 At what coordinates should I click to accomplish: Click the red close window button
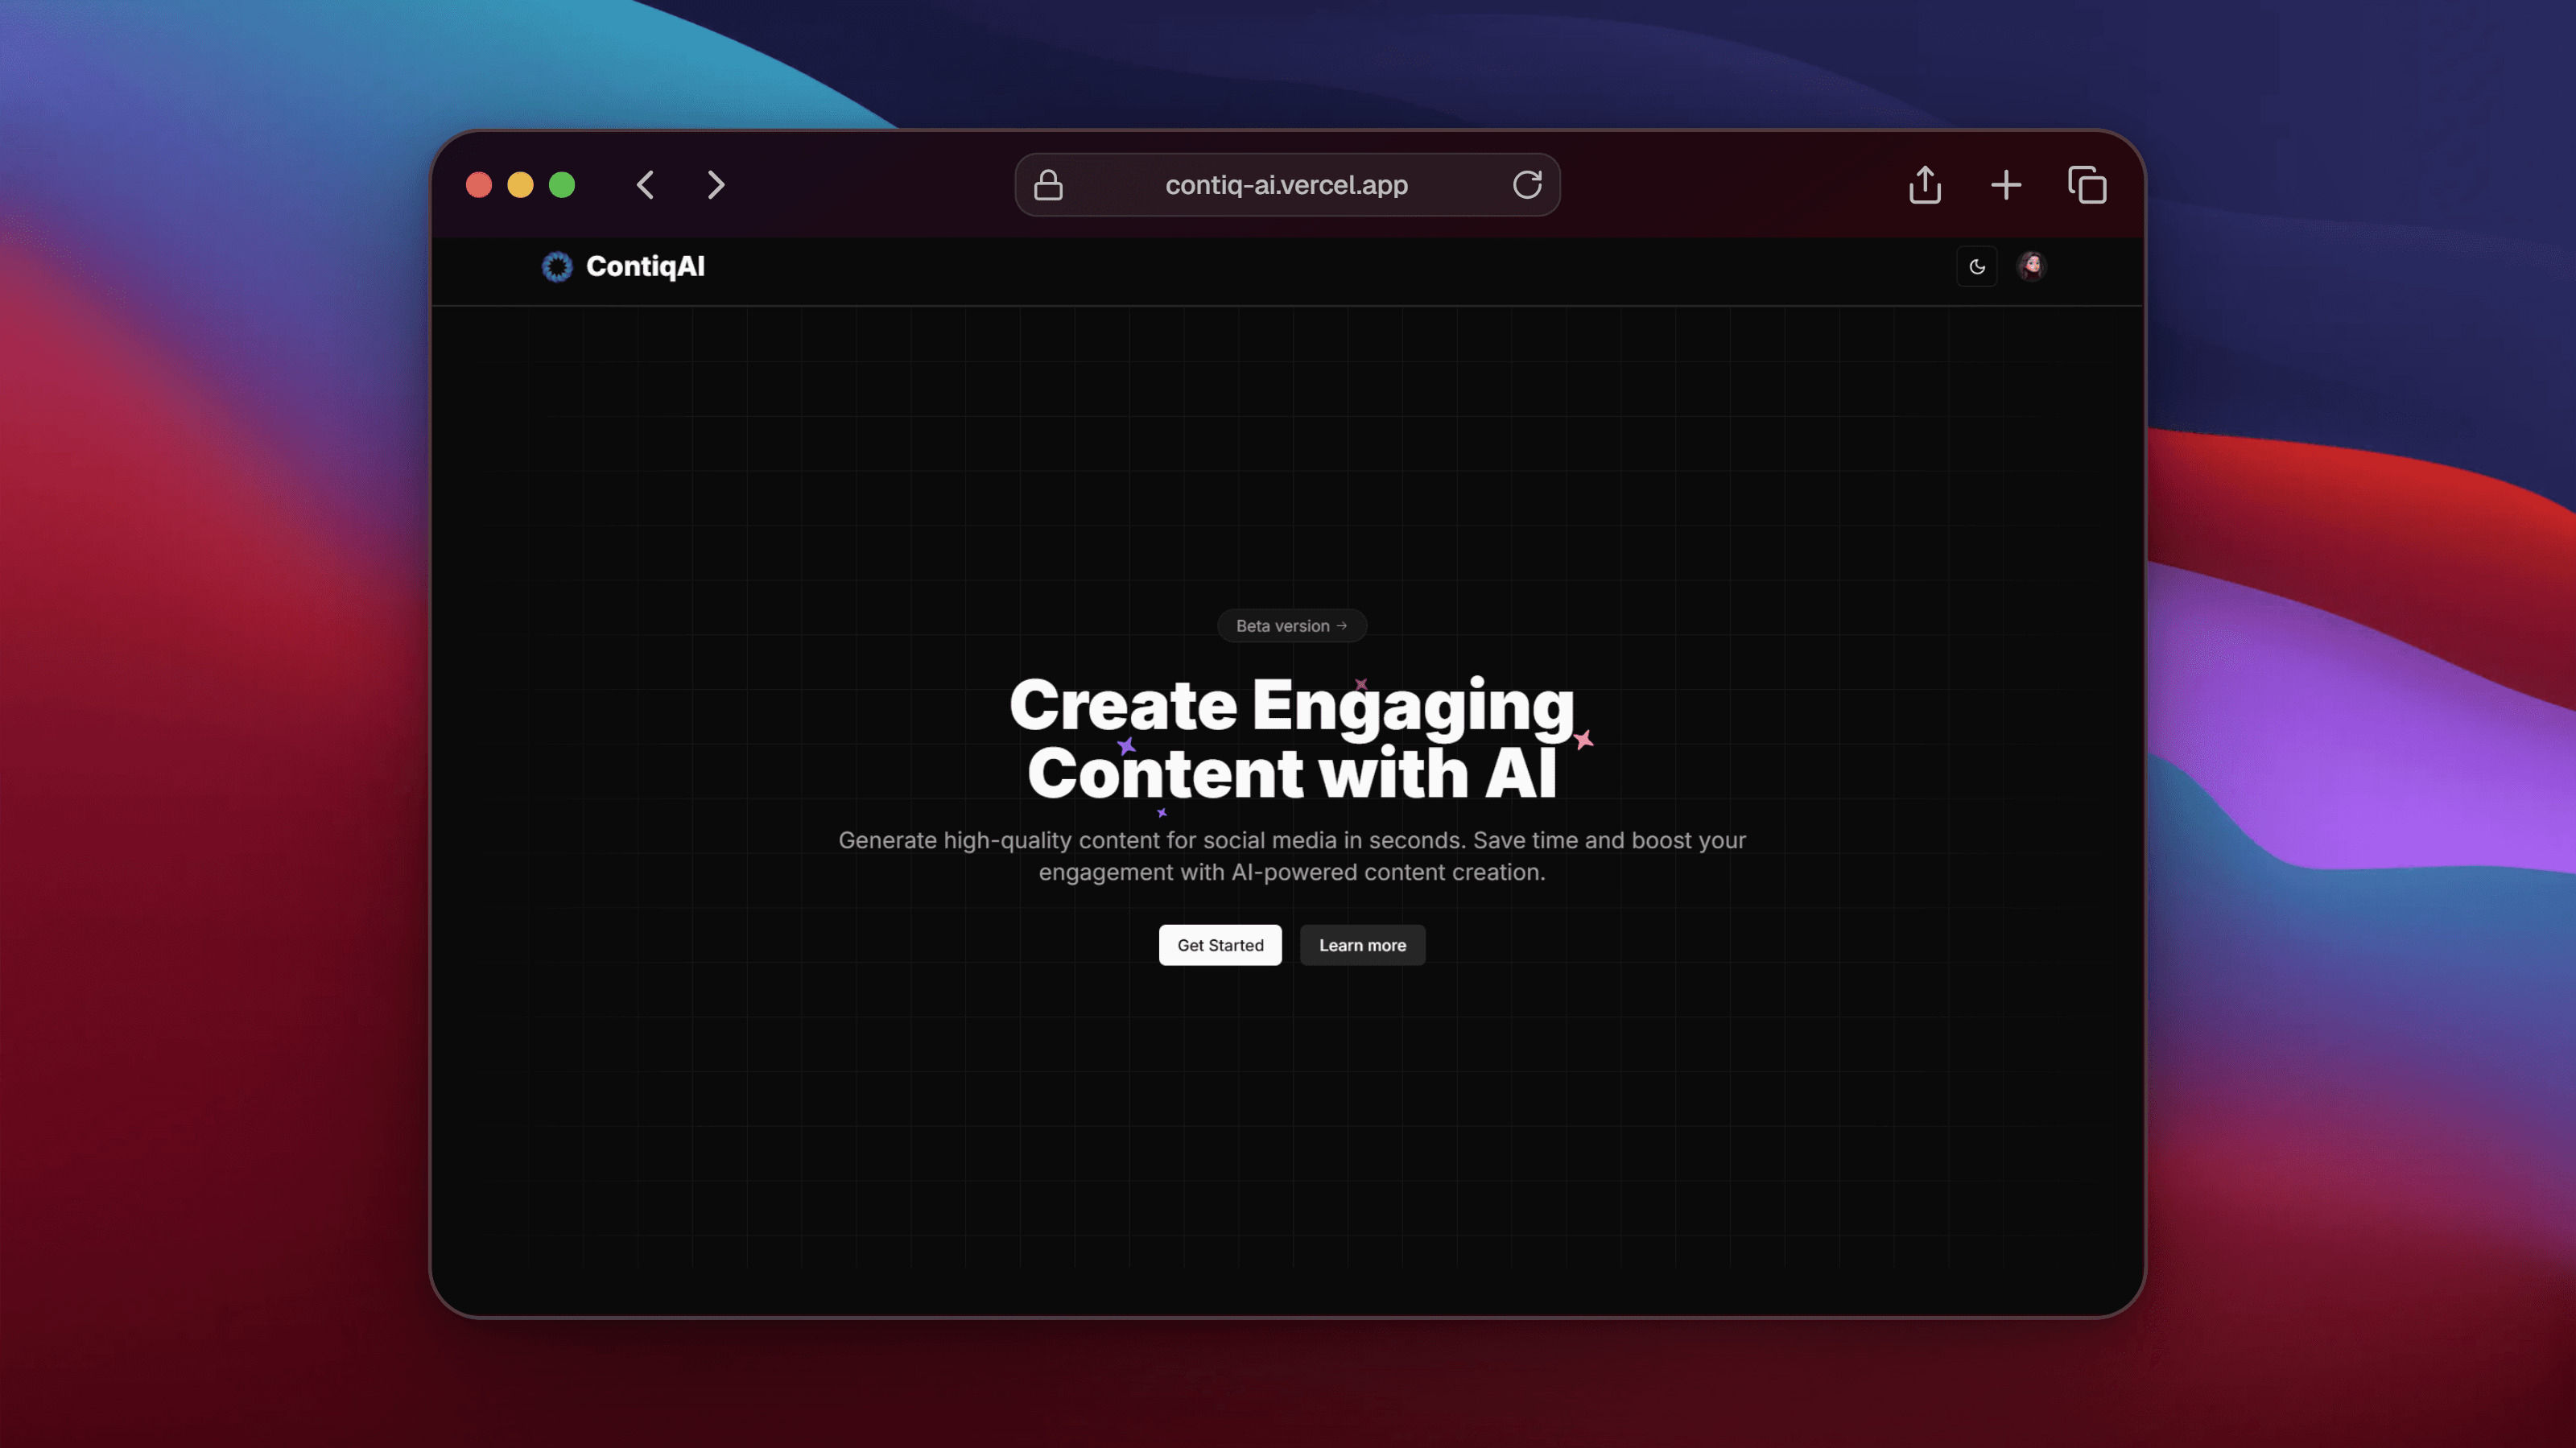(x=479, y=185)
